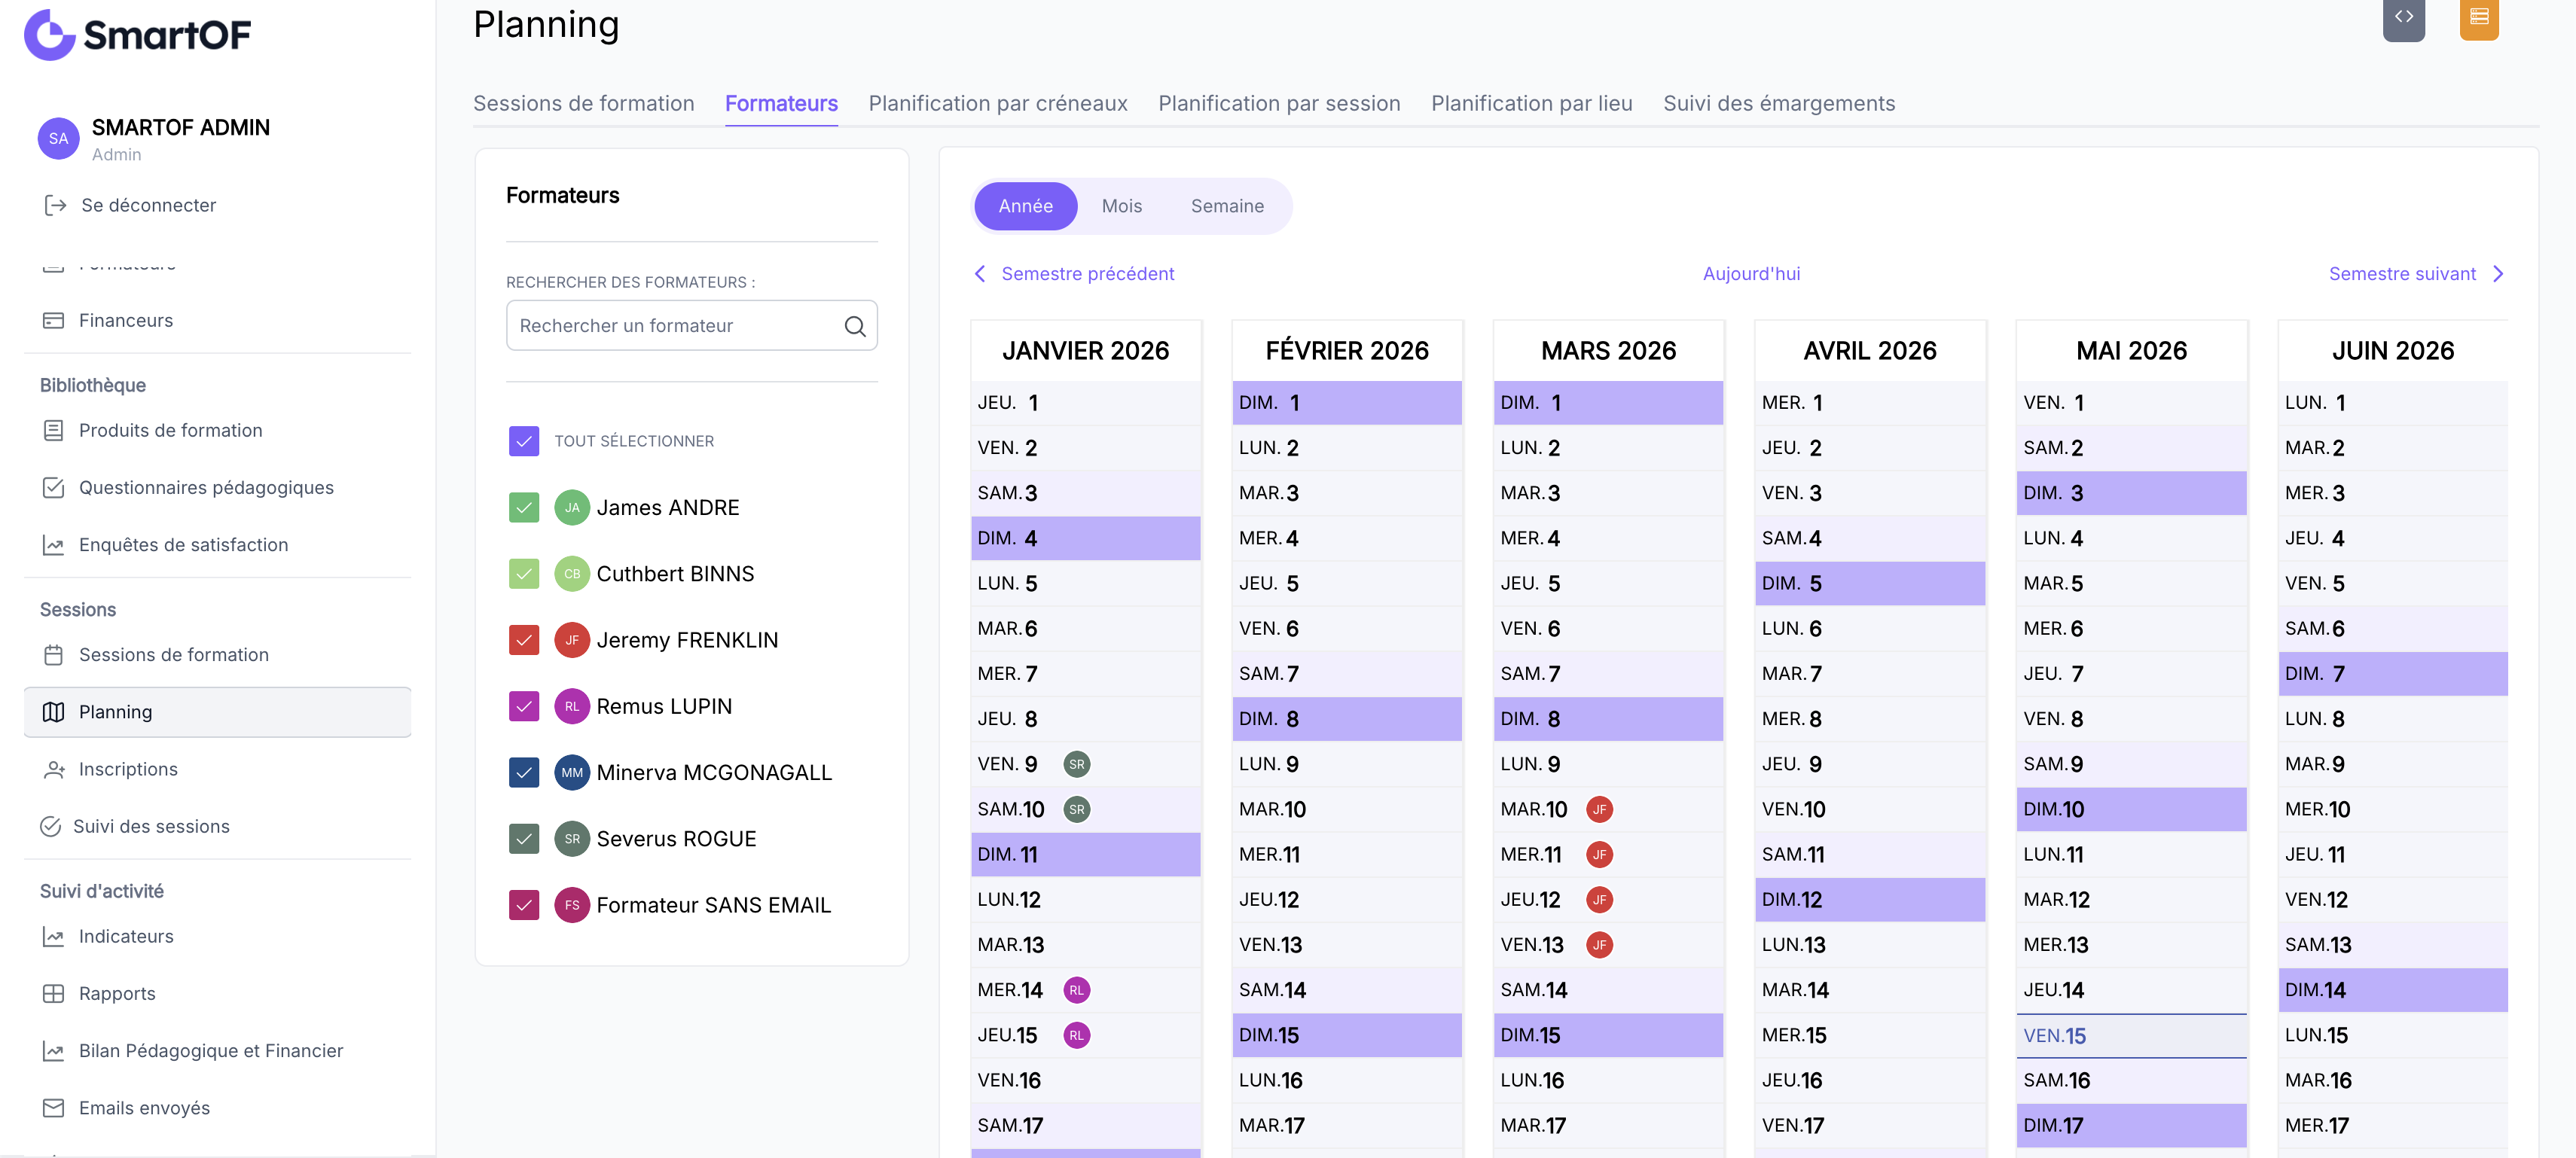The image size is (2576, 1158).
Task: Click the Sessions de formation calendar icon
Action: 54,655
